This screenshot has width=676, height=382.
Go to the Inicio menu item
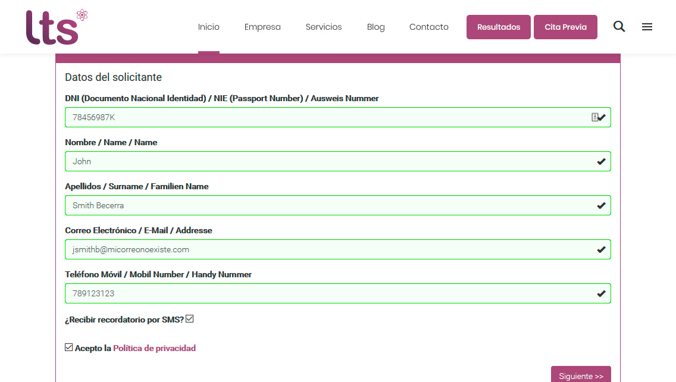tap(209, 27)
